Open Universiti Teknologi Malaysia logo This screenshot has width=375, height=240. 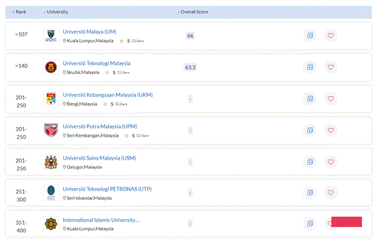[x=51, y=67]
